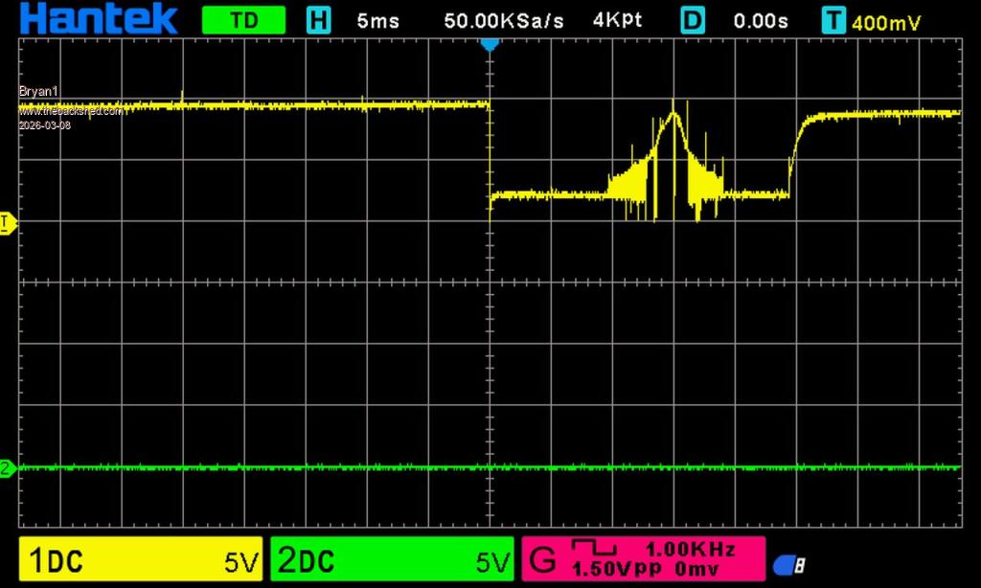Toggle channel 2 via 2DC green box
Viewport: 981px width, 588px height.
pyautogui.click(x=393, y=560)
